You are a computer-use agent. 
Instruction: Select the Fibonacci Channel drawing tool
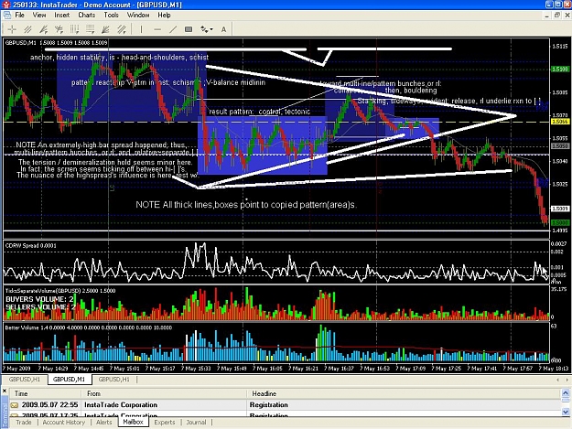click(122, 29)
